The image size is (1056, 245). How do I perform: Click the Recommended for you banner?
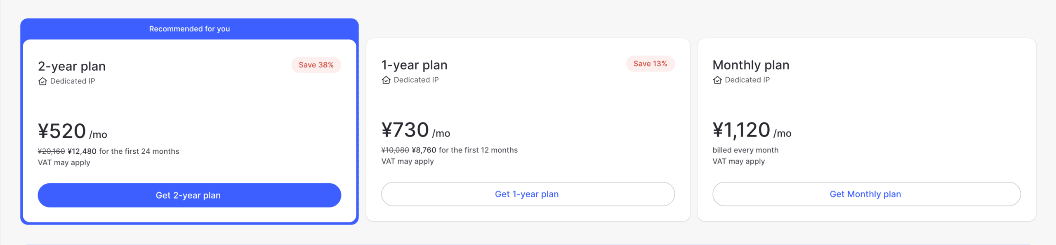pos(189,29)
